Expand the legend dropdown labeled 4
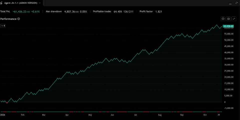 coord(3,26)
